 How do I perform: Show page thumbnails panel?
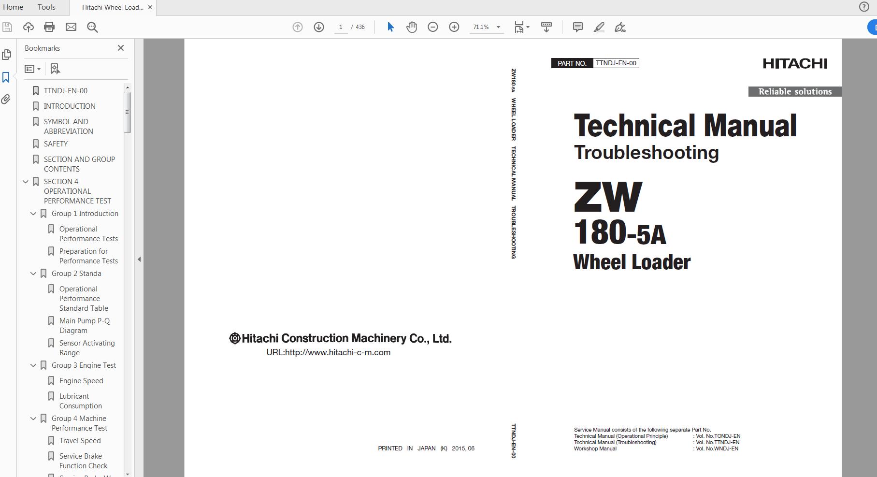(x=7, y=55)
